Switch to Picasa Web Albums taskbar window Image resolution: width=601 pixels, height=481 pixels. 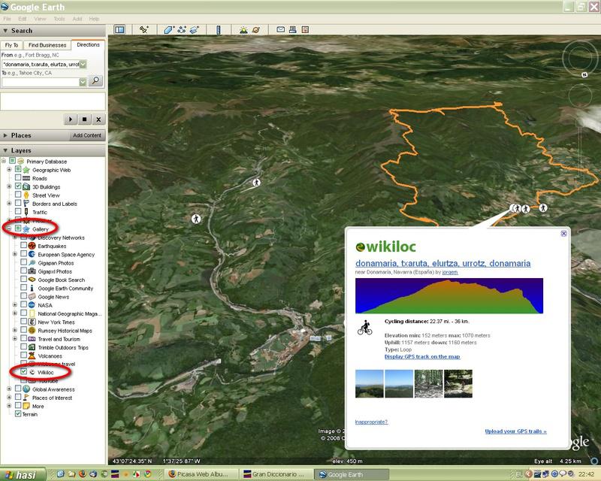coord(201,474)
